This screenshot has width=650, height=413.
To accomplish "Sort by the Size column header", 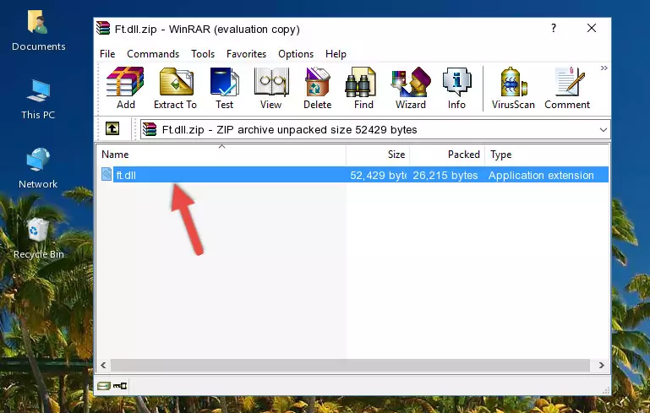I will click(x=378, y=155).
